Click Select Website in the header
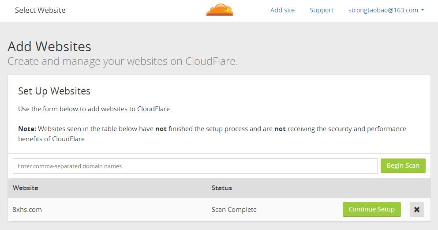 [x=40, y=10]
